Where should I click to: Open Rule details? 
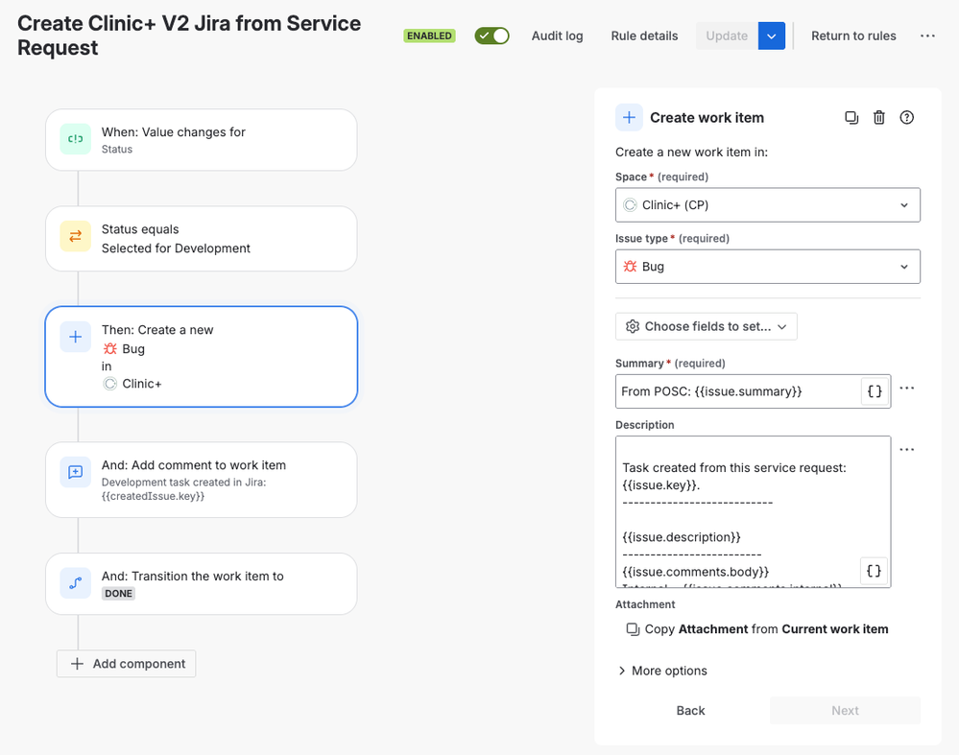pyautogui.click(x=644, y=36)
